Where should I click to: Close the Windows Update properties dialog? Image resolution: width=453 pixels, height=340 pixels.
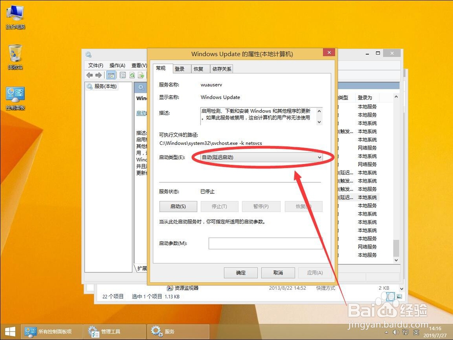[x=329, y=52]
